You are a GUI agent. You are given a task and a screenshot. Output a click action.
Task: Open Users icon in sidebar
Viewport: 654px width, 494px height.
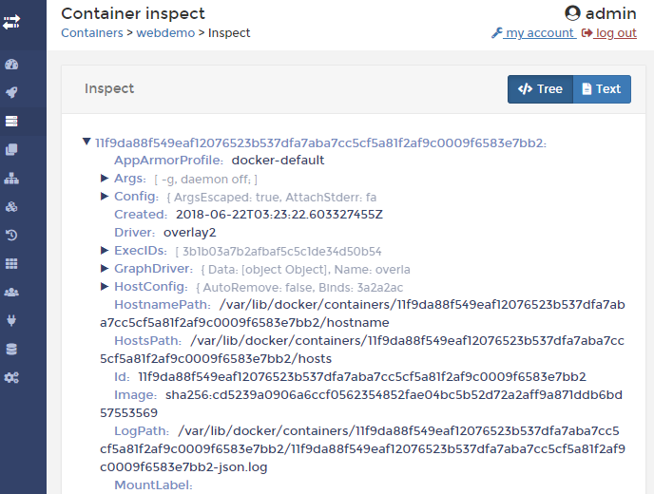[11, 292]
